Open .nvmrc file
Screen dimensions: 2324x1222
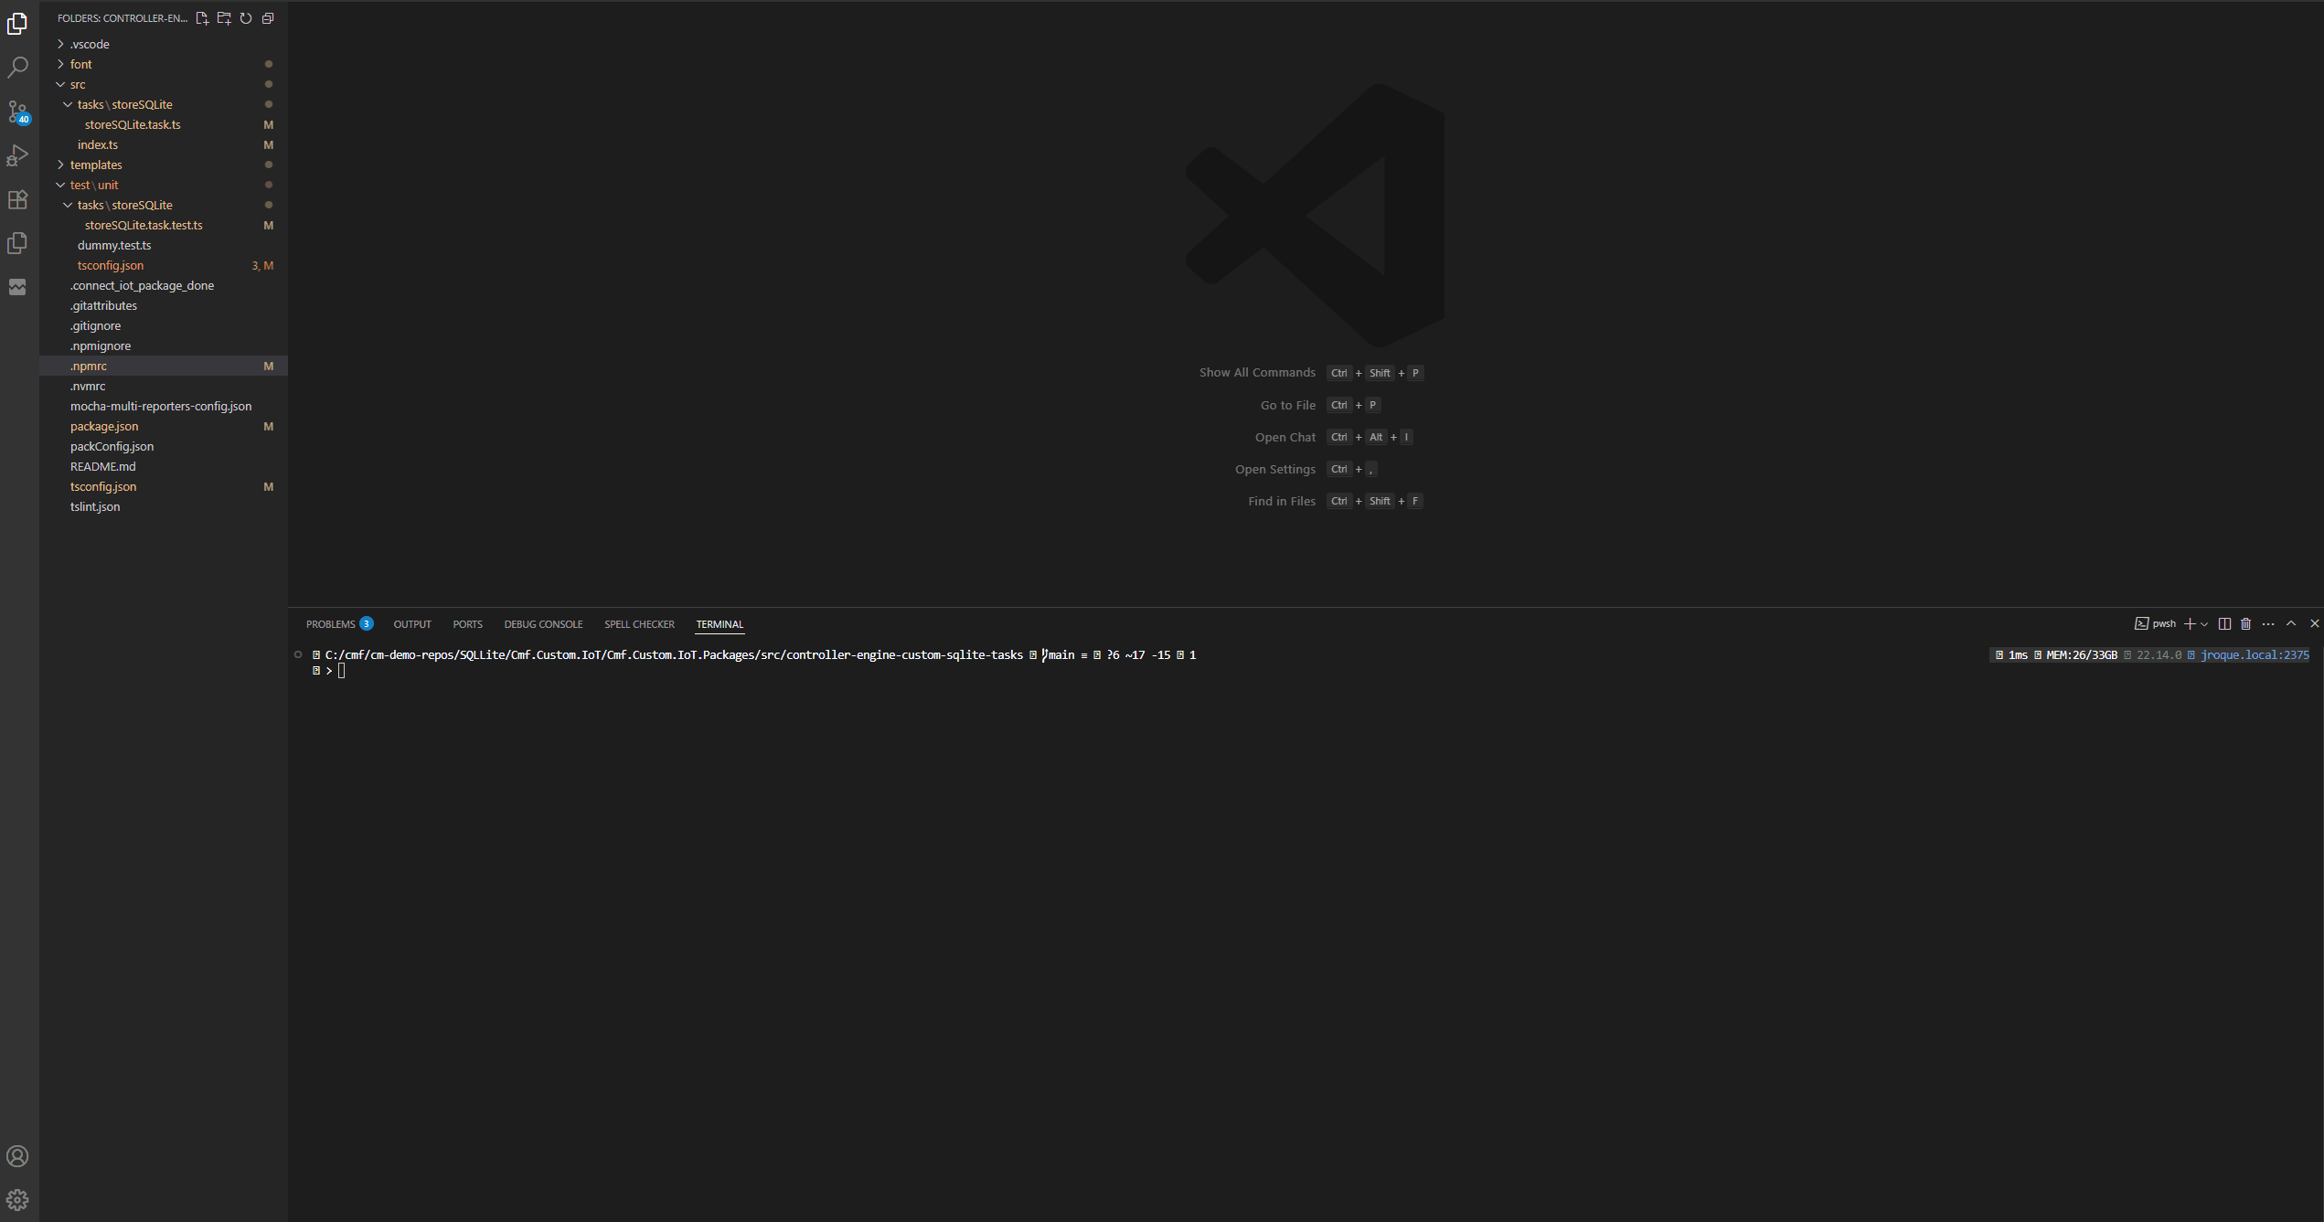(x=164, y=386)
